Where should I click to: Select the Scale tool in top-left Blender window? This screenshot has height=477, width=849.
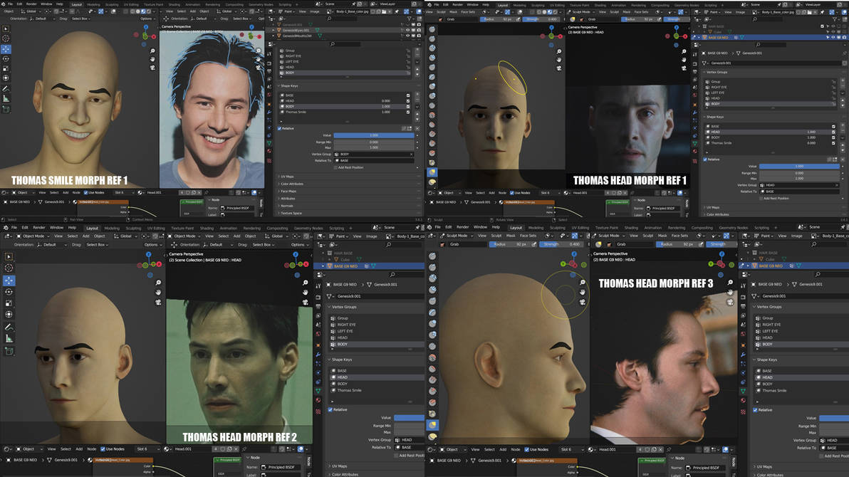(x=6, y=68)
